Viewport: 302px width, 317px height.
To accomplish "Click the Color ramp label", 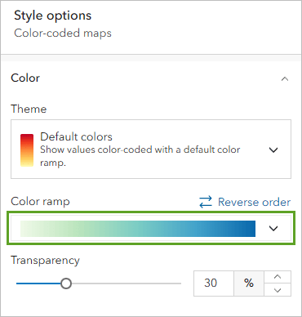I will coord(40,202).
